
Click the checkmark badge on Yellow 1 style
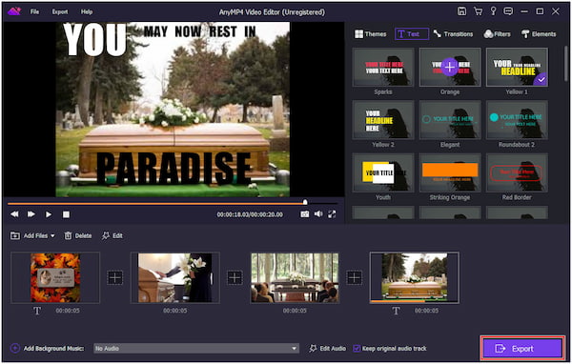click(x=541, y=79)
